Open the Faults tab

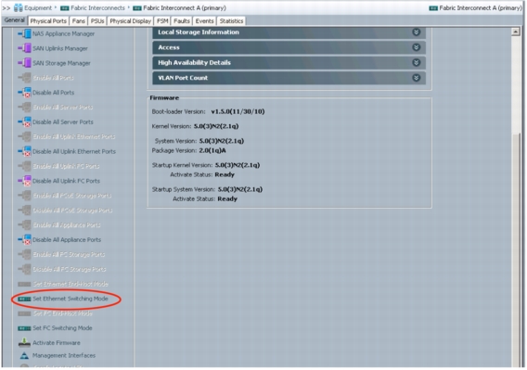(182, 20)
